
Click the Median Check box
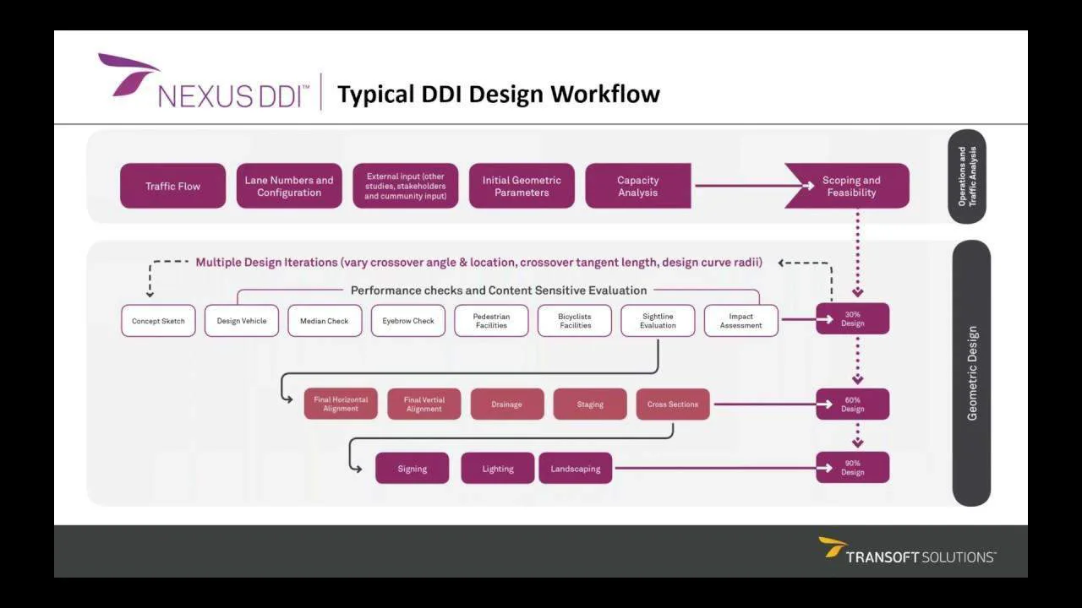325,321
